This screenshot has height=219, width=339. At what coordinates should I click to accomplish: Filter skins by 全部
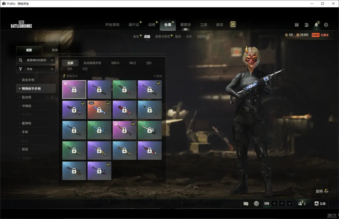(x=70, y=63)
